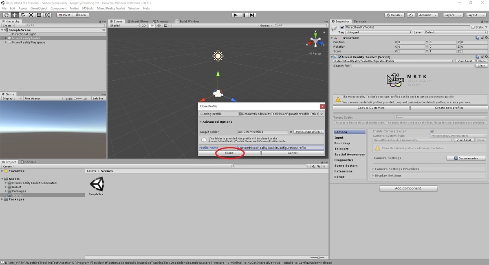Click the Add Component button
The image size is (489, 265).
pyautogui.click(x=409, y=188)
